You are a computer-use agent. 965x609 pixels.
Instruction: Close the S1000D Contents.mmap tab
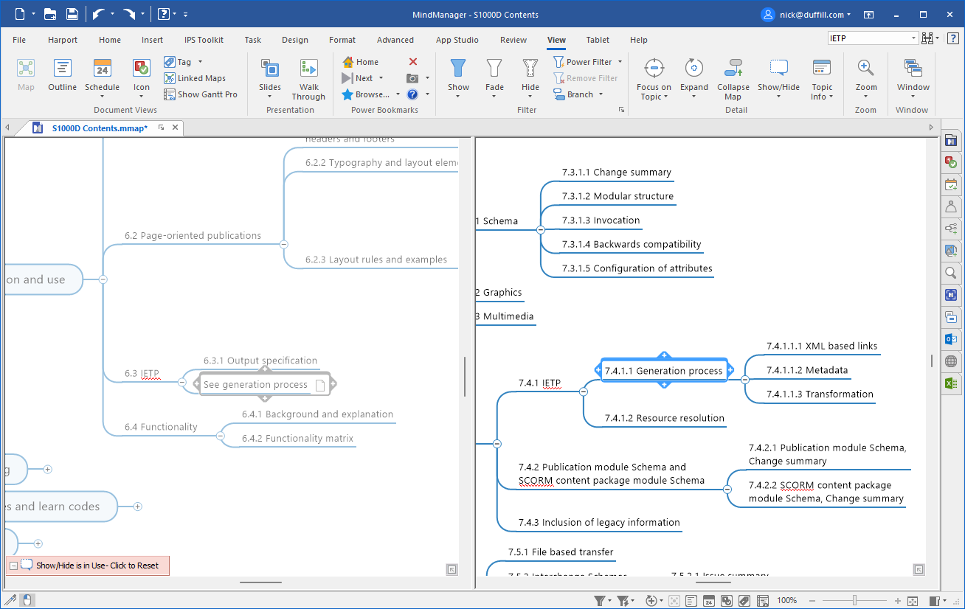click(x=175, y=128)
